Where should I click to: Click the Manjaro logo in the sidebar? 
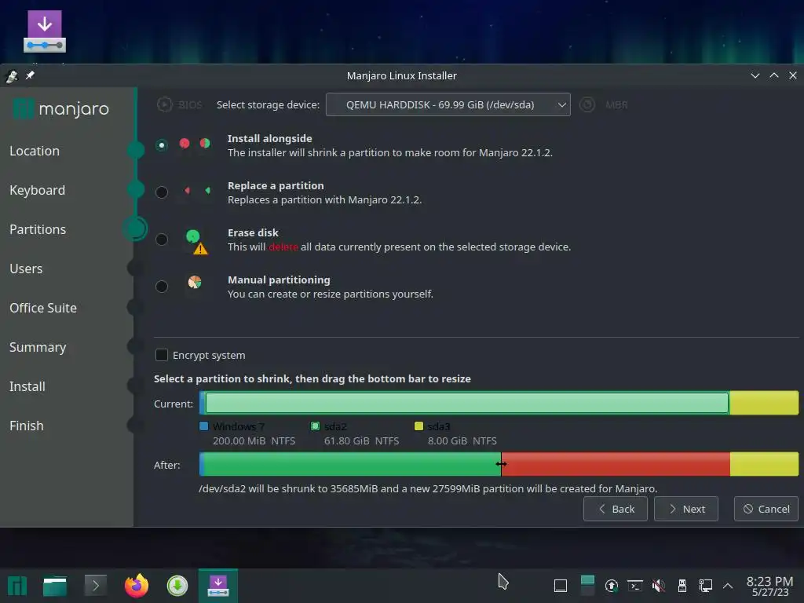click(x=61, y=108)
